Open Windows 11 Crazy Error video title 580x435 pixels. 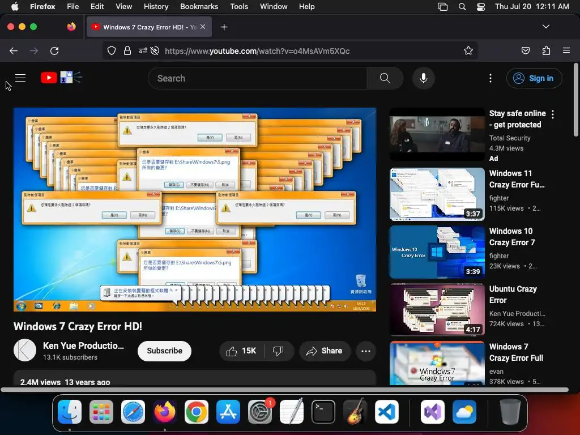517,179
